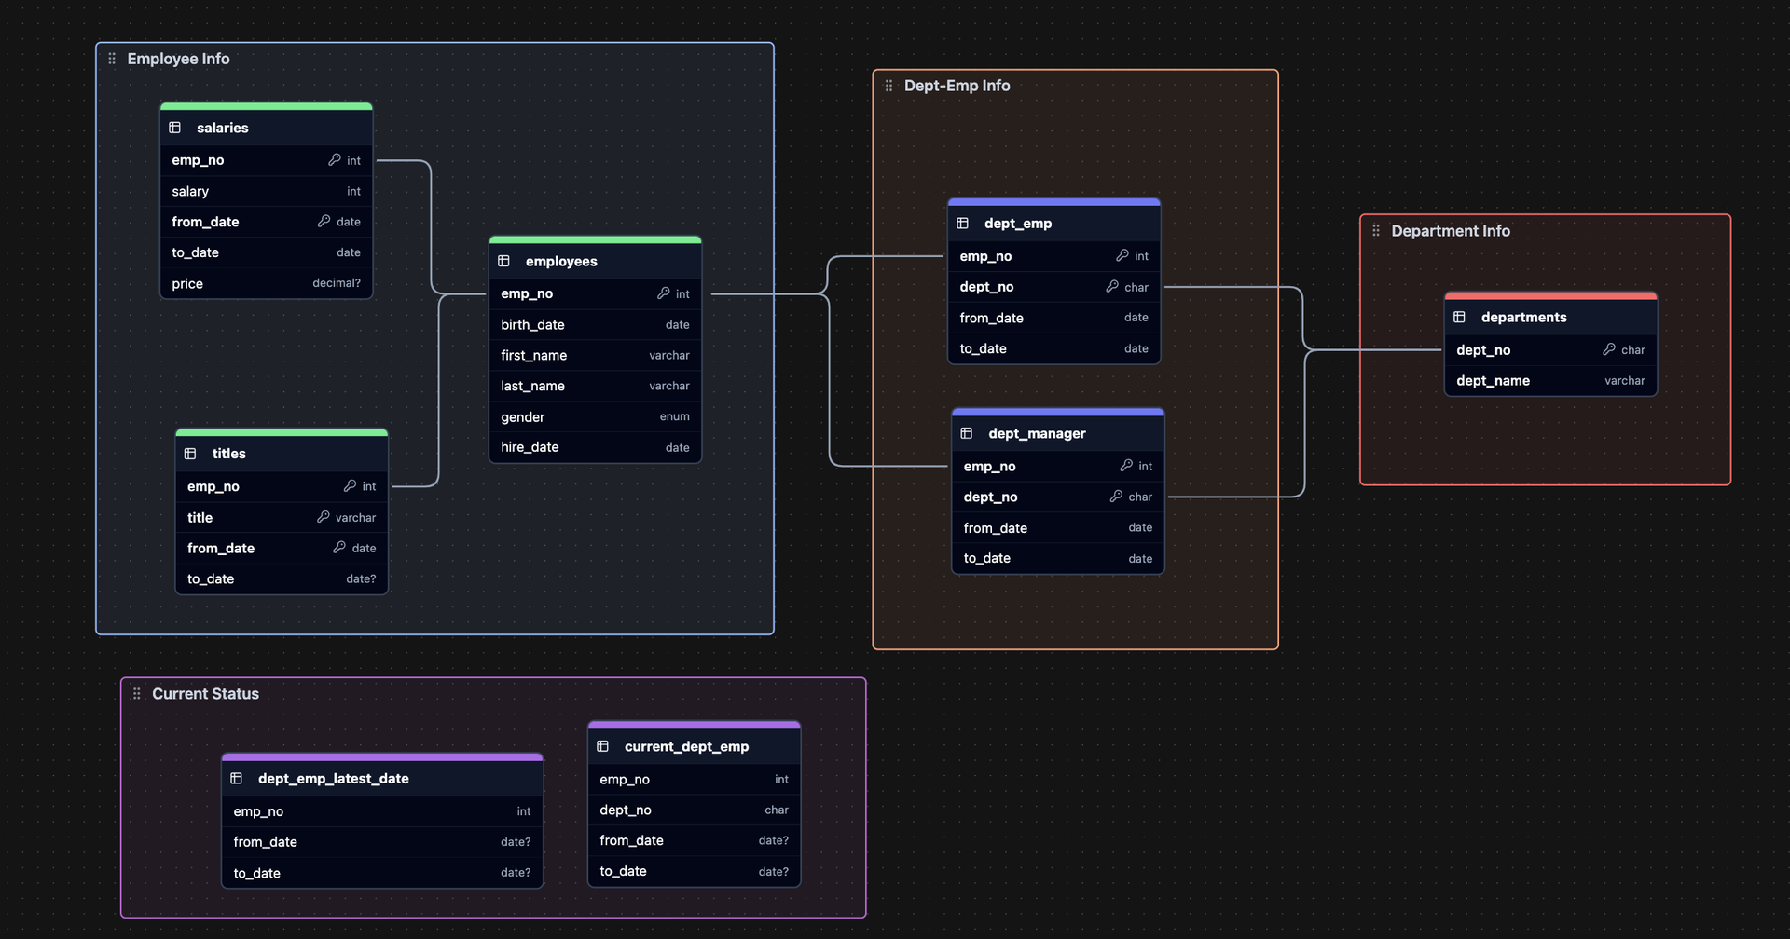The height and width of the screenshot is (939, 1790).
Task: Click key icon on dept_manager dept_no row
Action: pos(1116,497)
